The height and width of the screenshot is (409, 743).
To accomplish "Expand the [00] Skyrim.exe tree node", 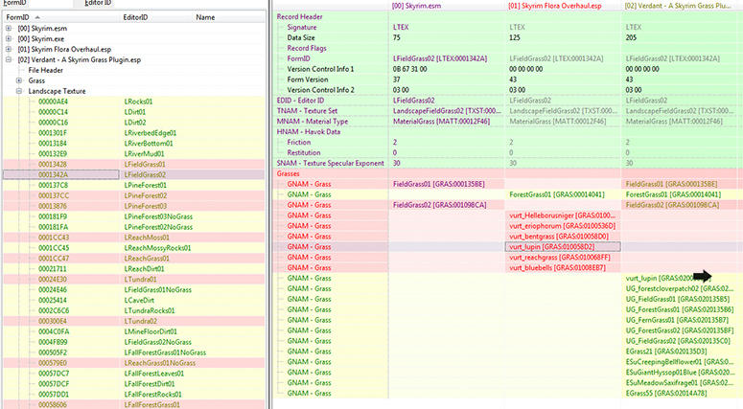I will pos(9,39).
